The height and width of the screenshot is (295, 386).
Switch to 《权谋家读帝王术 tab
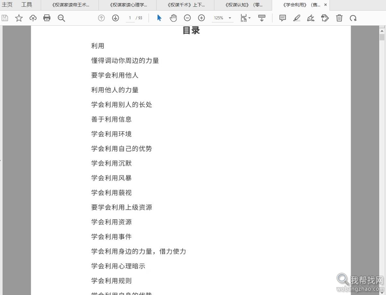pyautogui.click(x=70, y=5)
